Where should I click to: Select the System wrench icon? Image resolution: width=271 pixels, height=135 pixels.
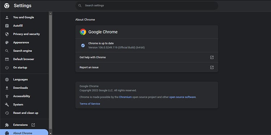coord(7,104)
